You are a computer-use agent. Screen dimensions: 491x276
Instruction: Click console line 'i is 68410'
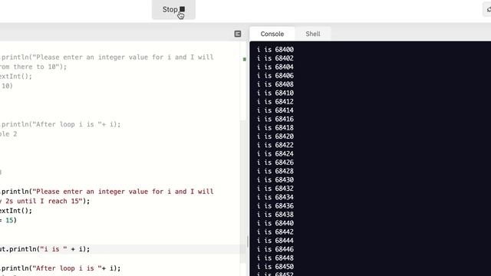tap(275, 93)
